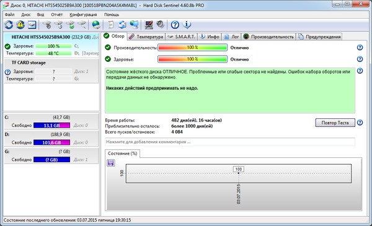
Task: Switch to the Обзор tab
Action: pos(114,36)
